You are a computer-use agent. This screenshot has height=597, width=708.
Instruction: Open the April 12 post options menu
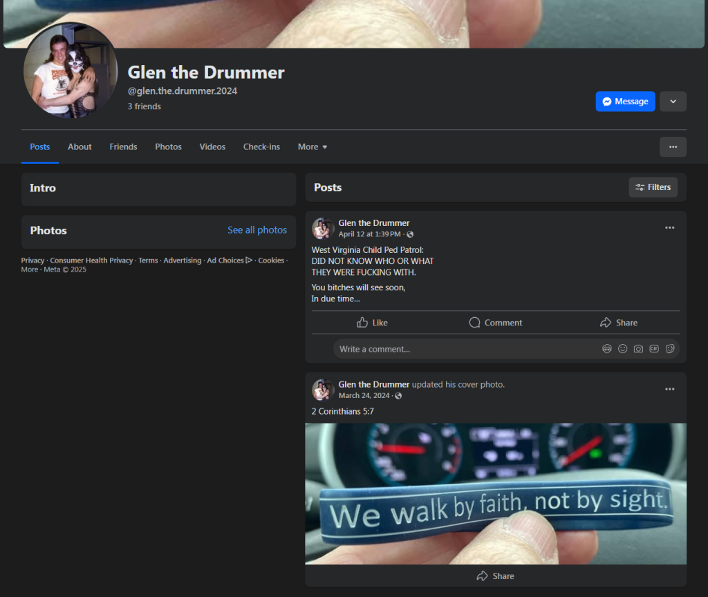click(669, 228)
